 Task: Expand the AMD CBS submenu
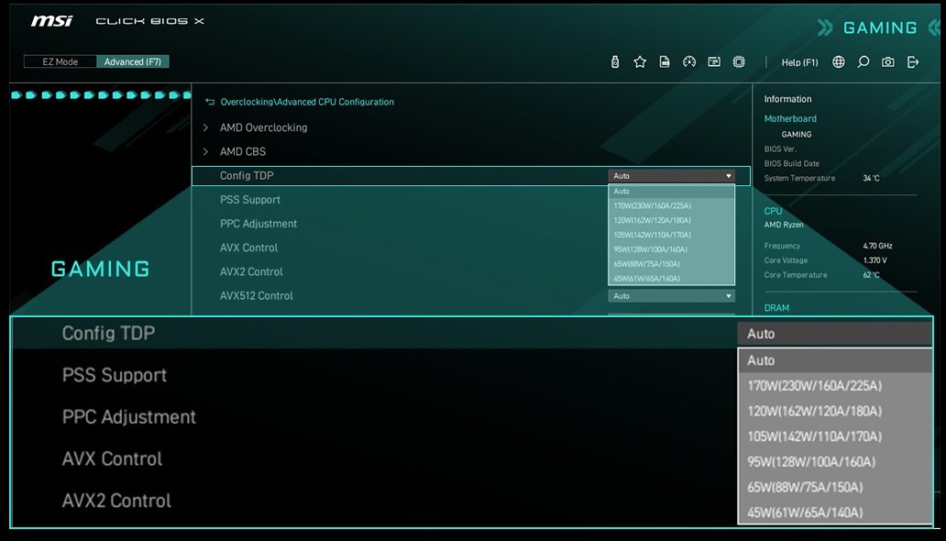tap(243, 151)
